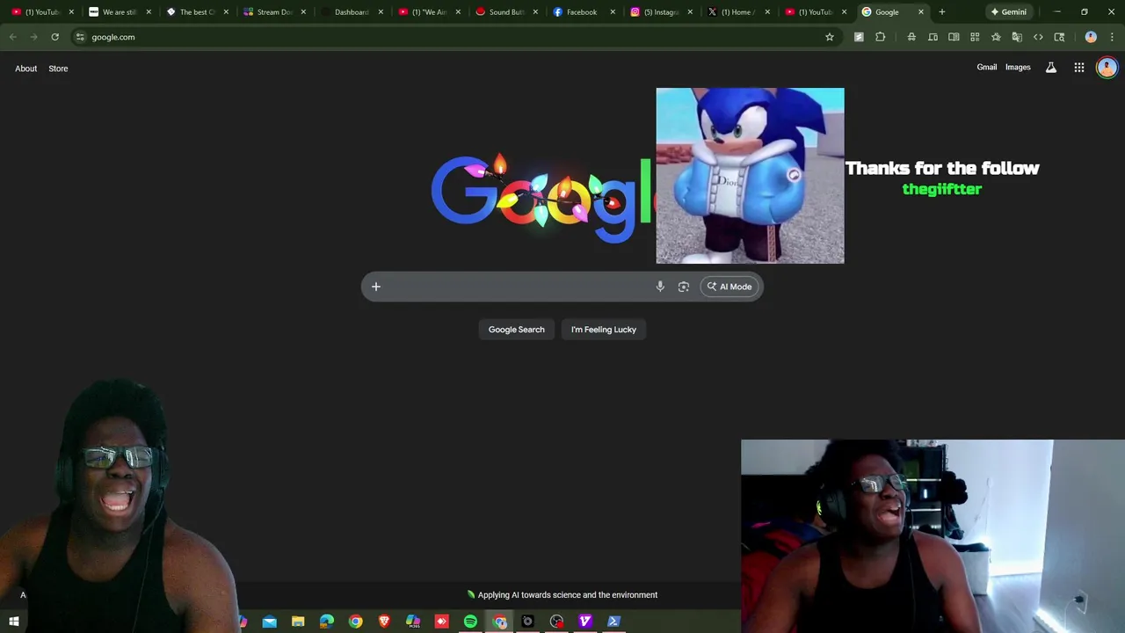Viewport: 1125px width, 633px height.
Task: Click the Google Search button
Action: tap(517, 330)
